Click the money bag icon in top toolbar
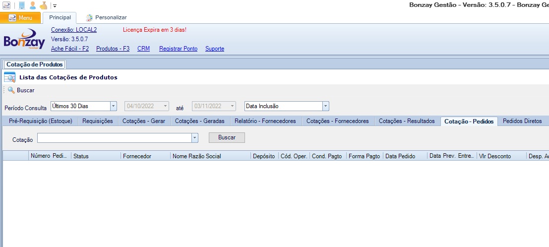 click(44, 5)
